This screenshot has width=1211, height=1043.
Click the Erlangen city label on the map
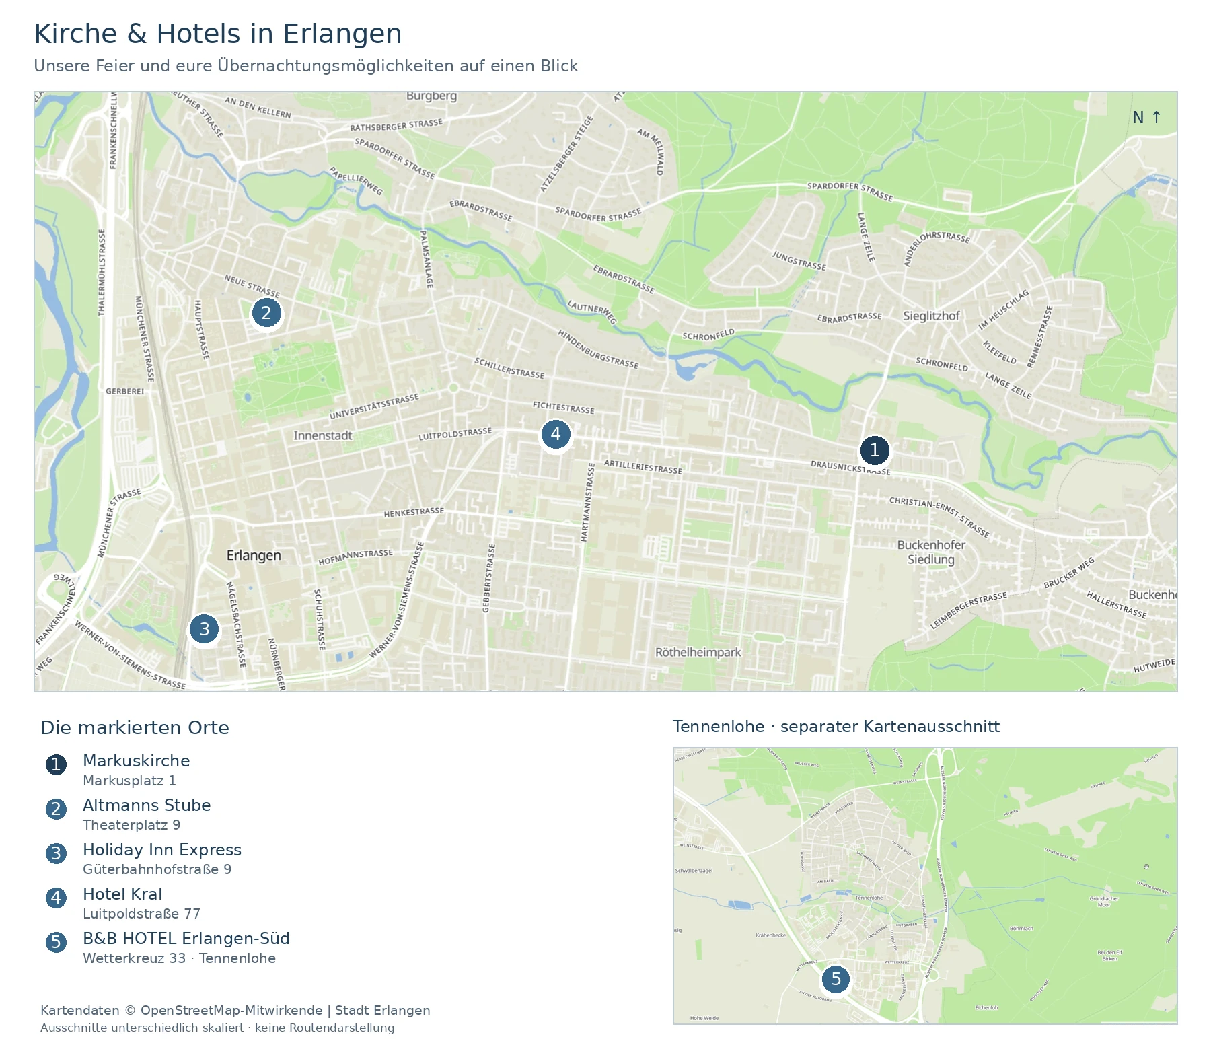coord(254,555)
